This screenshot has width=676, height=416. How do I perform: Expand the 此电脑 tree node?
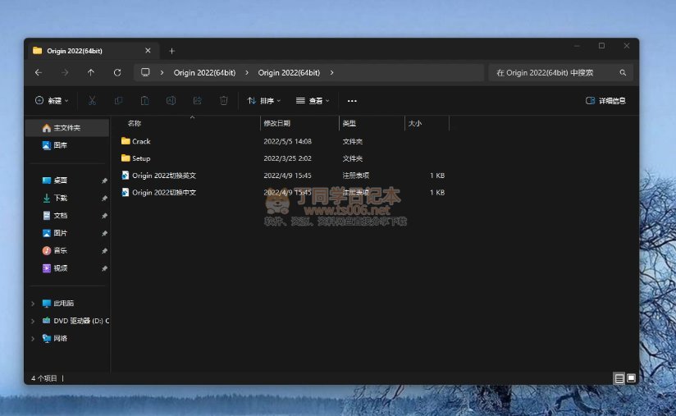(33, 303)
